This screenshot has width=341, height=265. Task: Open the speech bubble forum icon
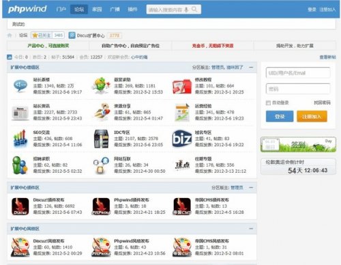click(20, 85)
